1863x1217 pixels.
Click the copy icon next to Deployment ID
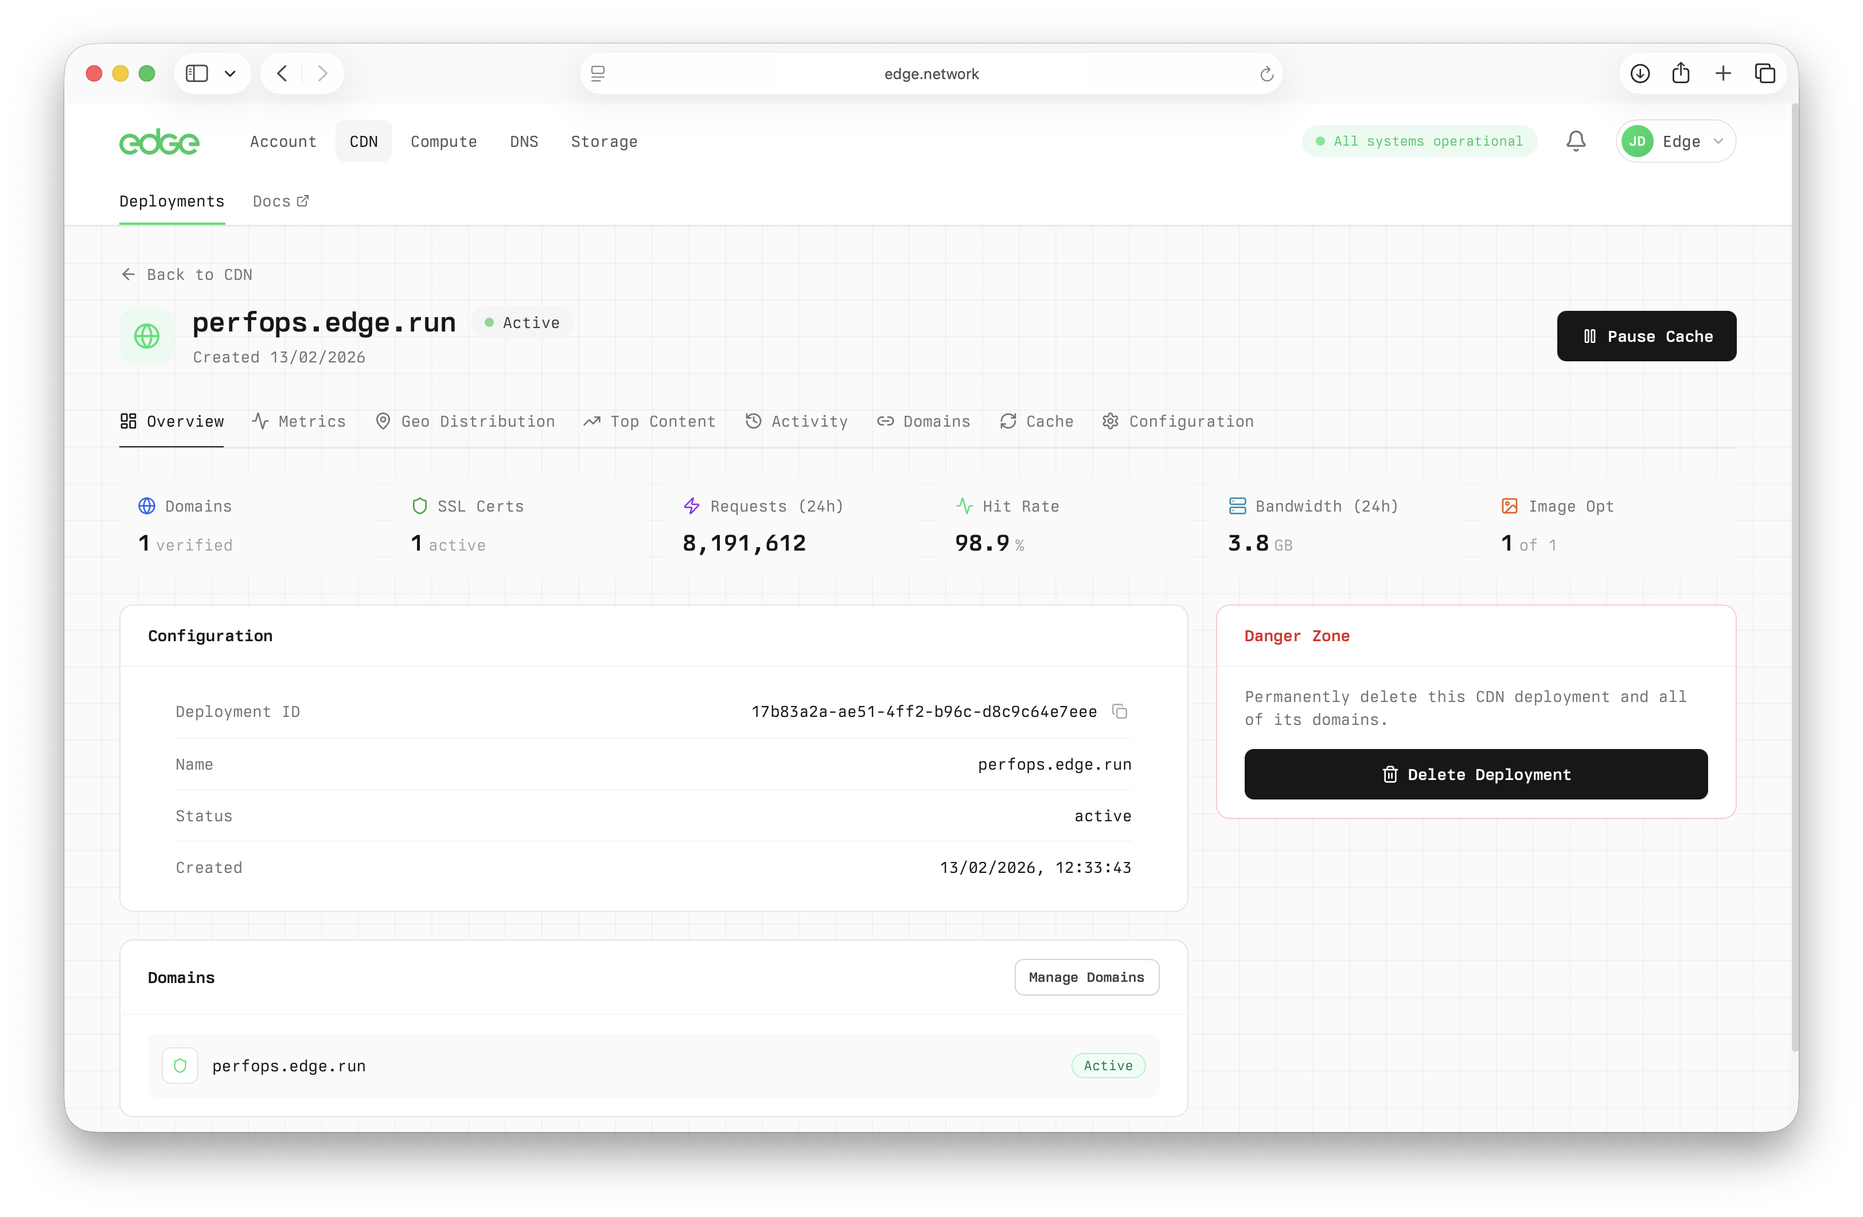coord(1120,711)
